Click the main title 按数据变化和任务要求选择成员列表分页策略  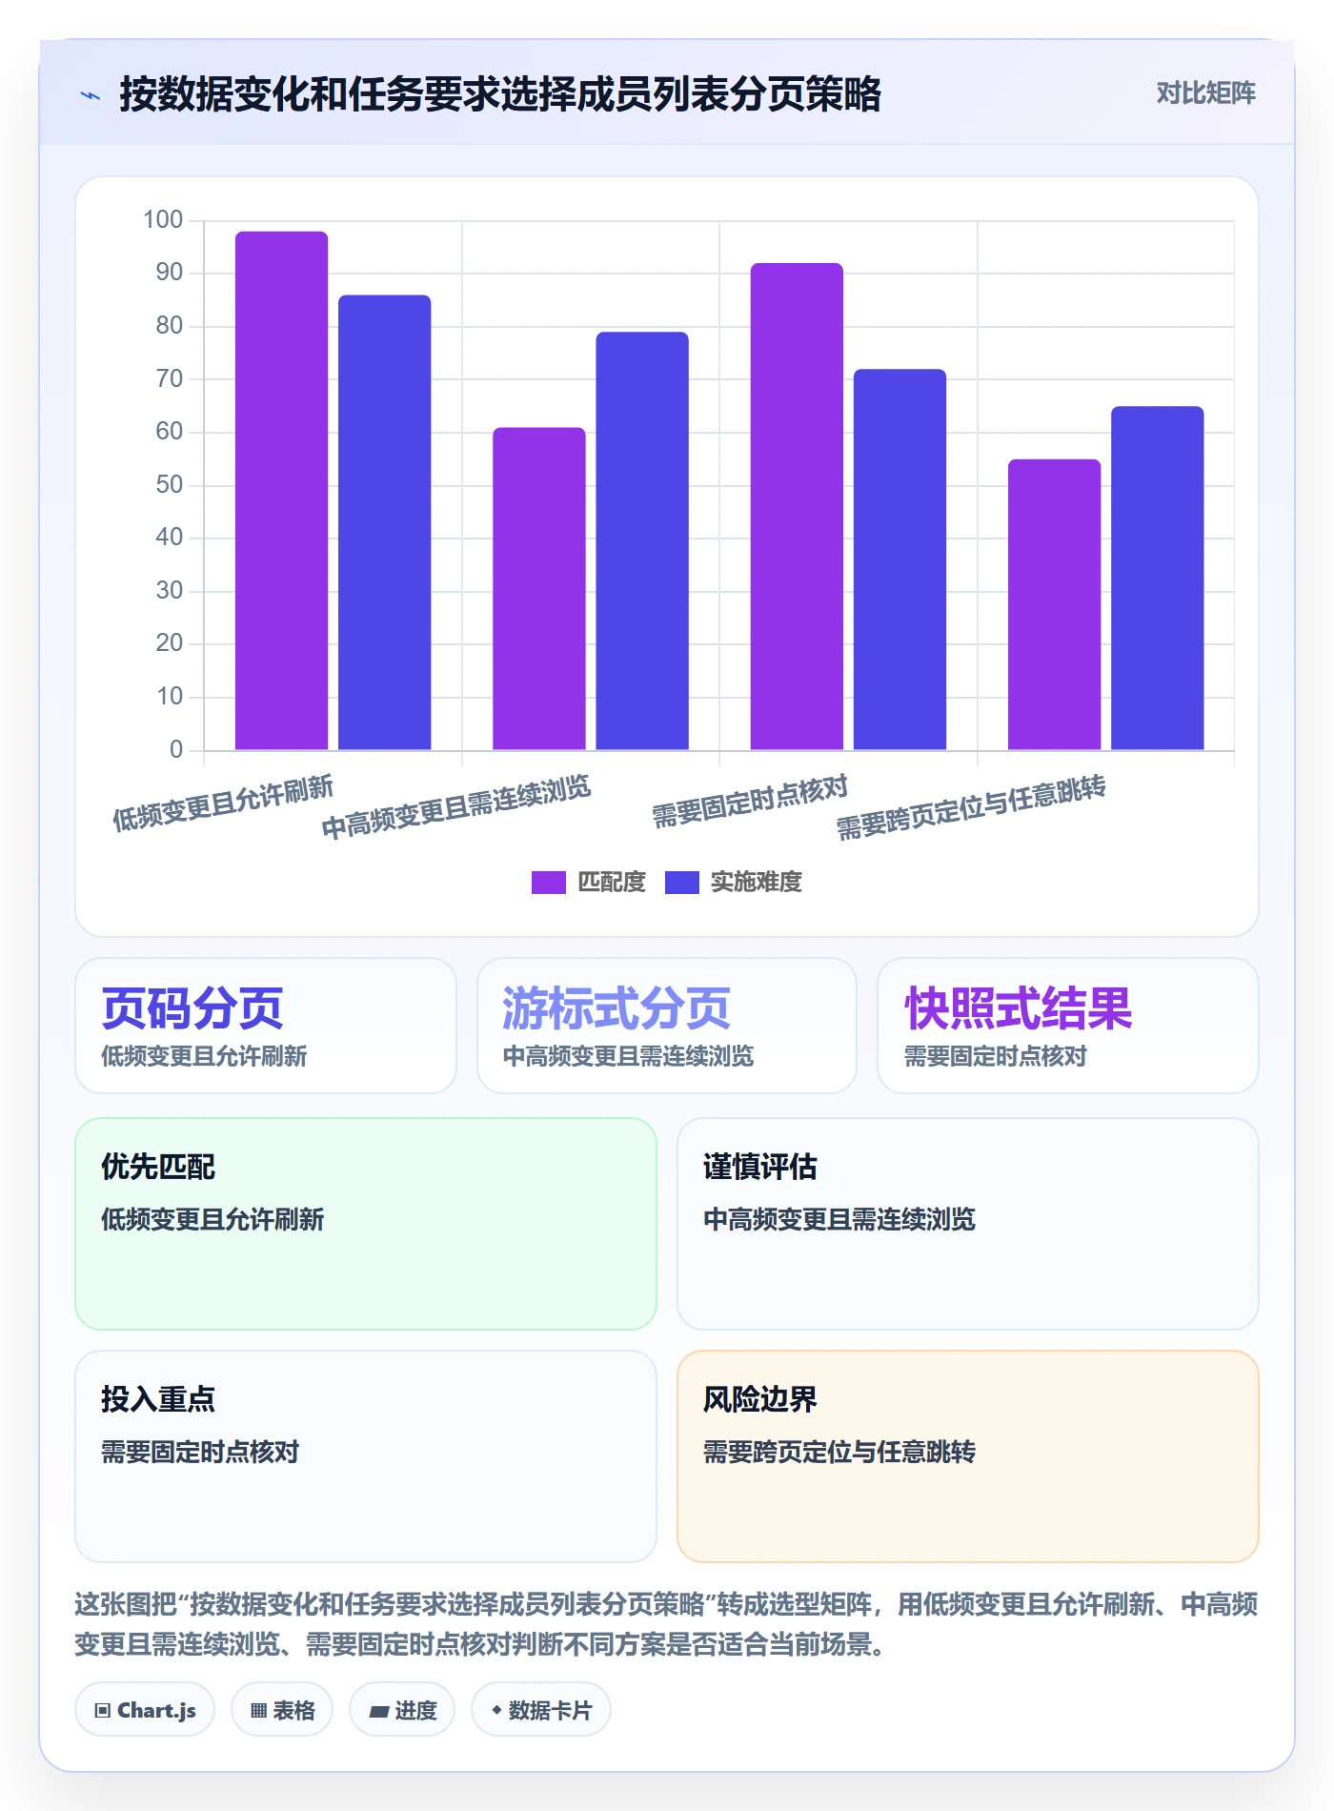point(500,94)
